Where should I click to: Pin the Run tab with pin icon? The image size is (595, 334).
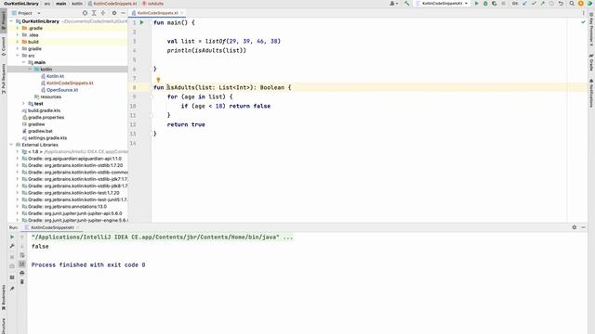pyautogui.click(x=12, y=289)
